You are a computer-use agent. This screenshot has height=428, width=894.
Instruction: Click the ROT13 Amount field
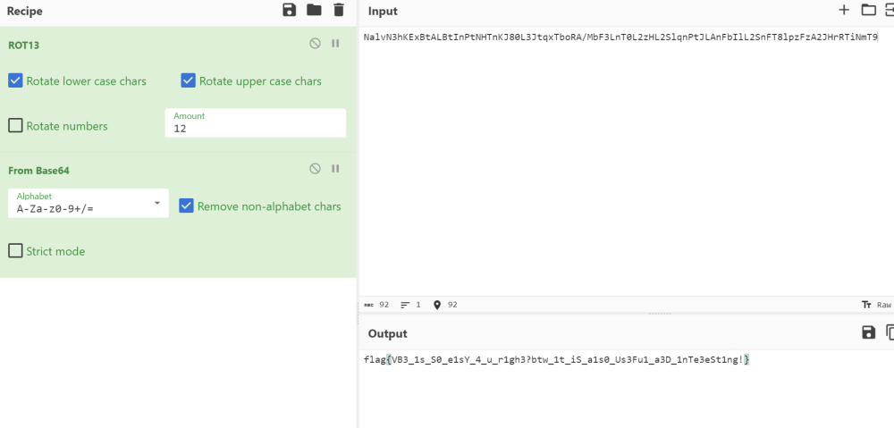click(x=256, y=128)
